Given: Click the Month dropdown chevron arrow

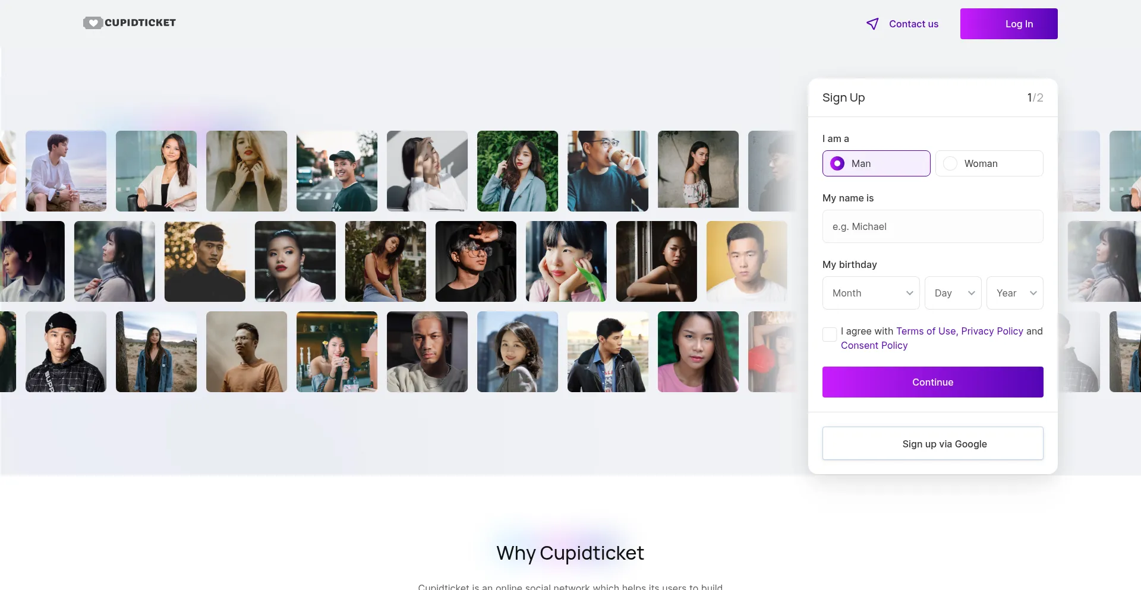Looking at the screenshot, I should pos(909,293).
